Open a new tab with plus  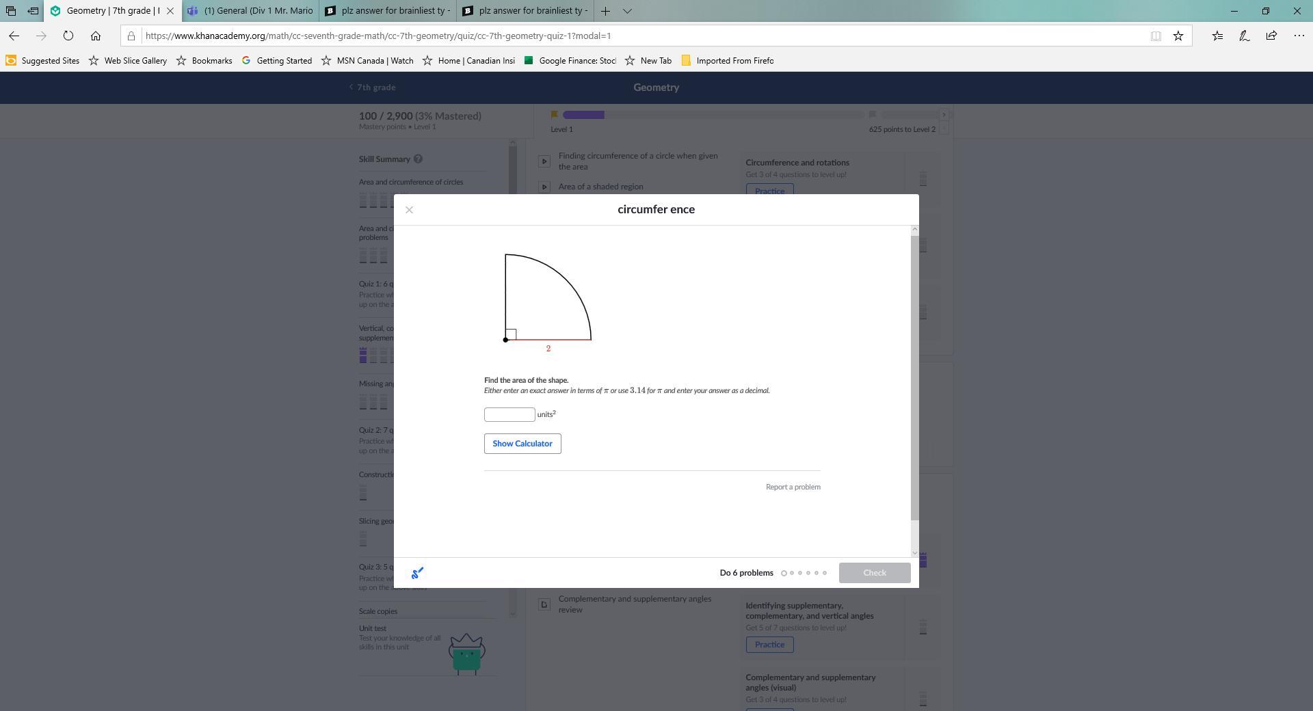[605, 11]
